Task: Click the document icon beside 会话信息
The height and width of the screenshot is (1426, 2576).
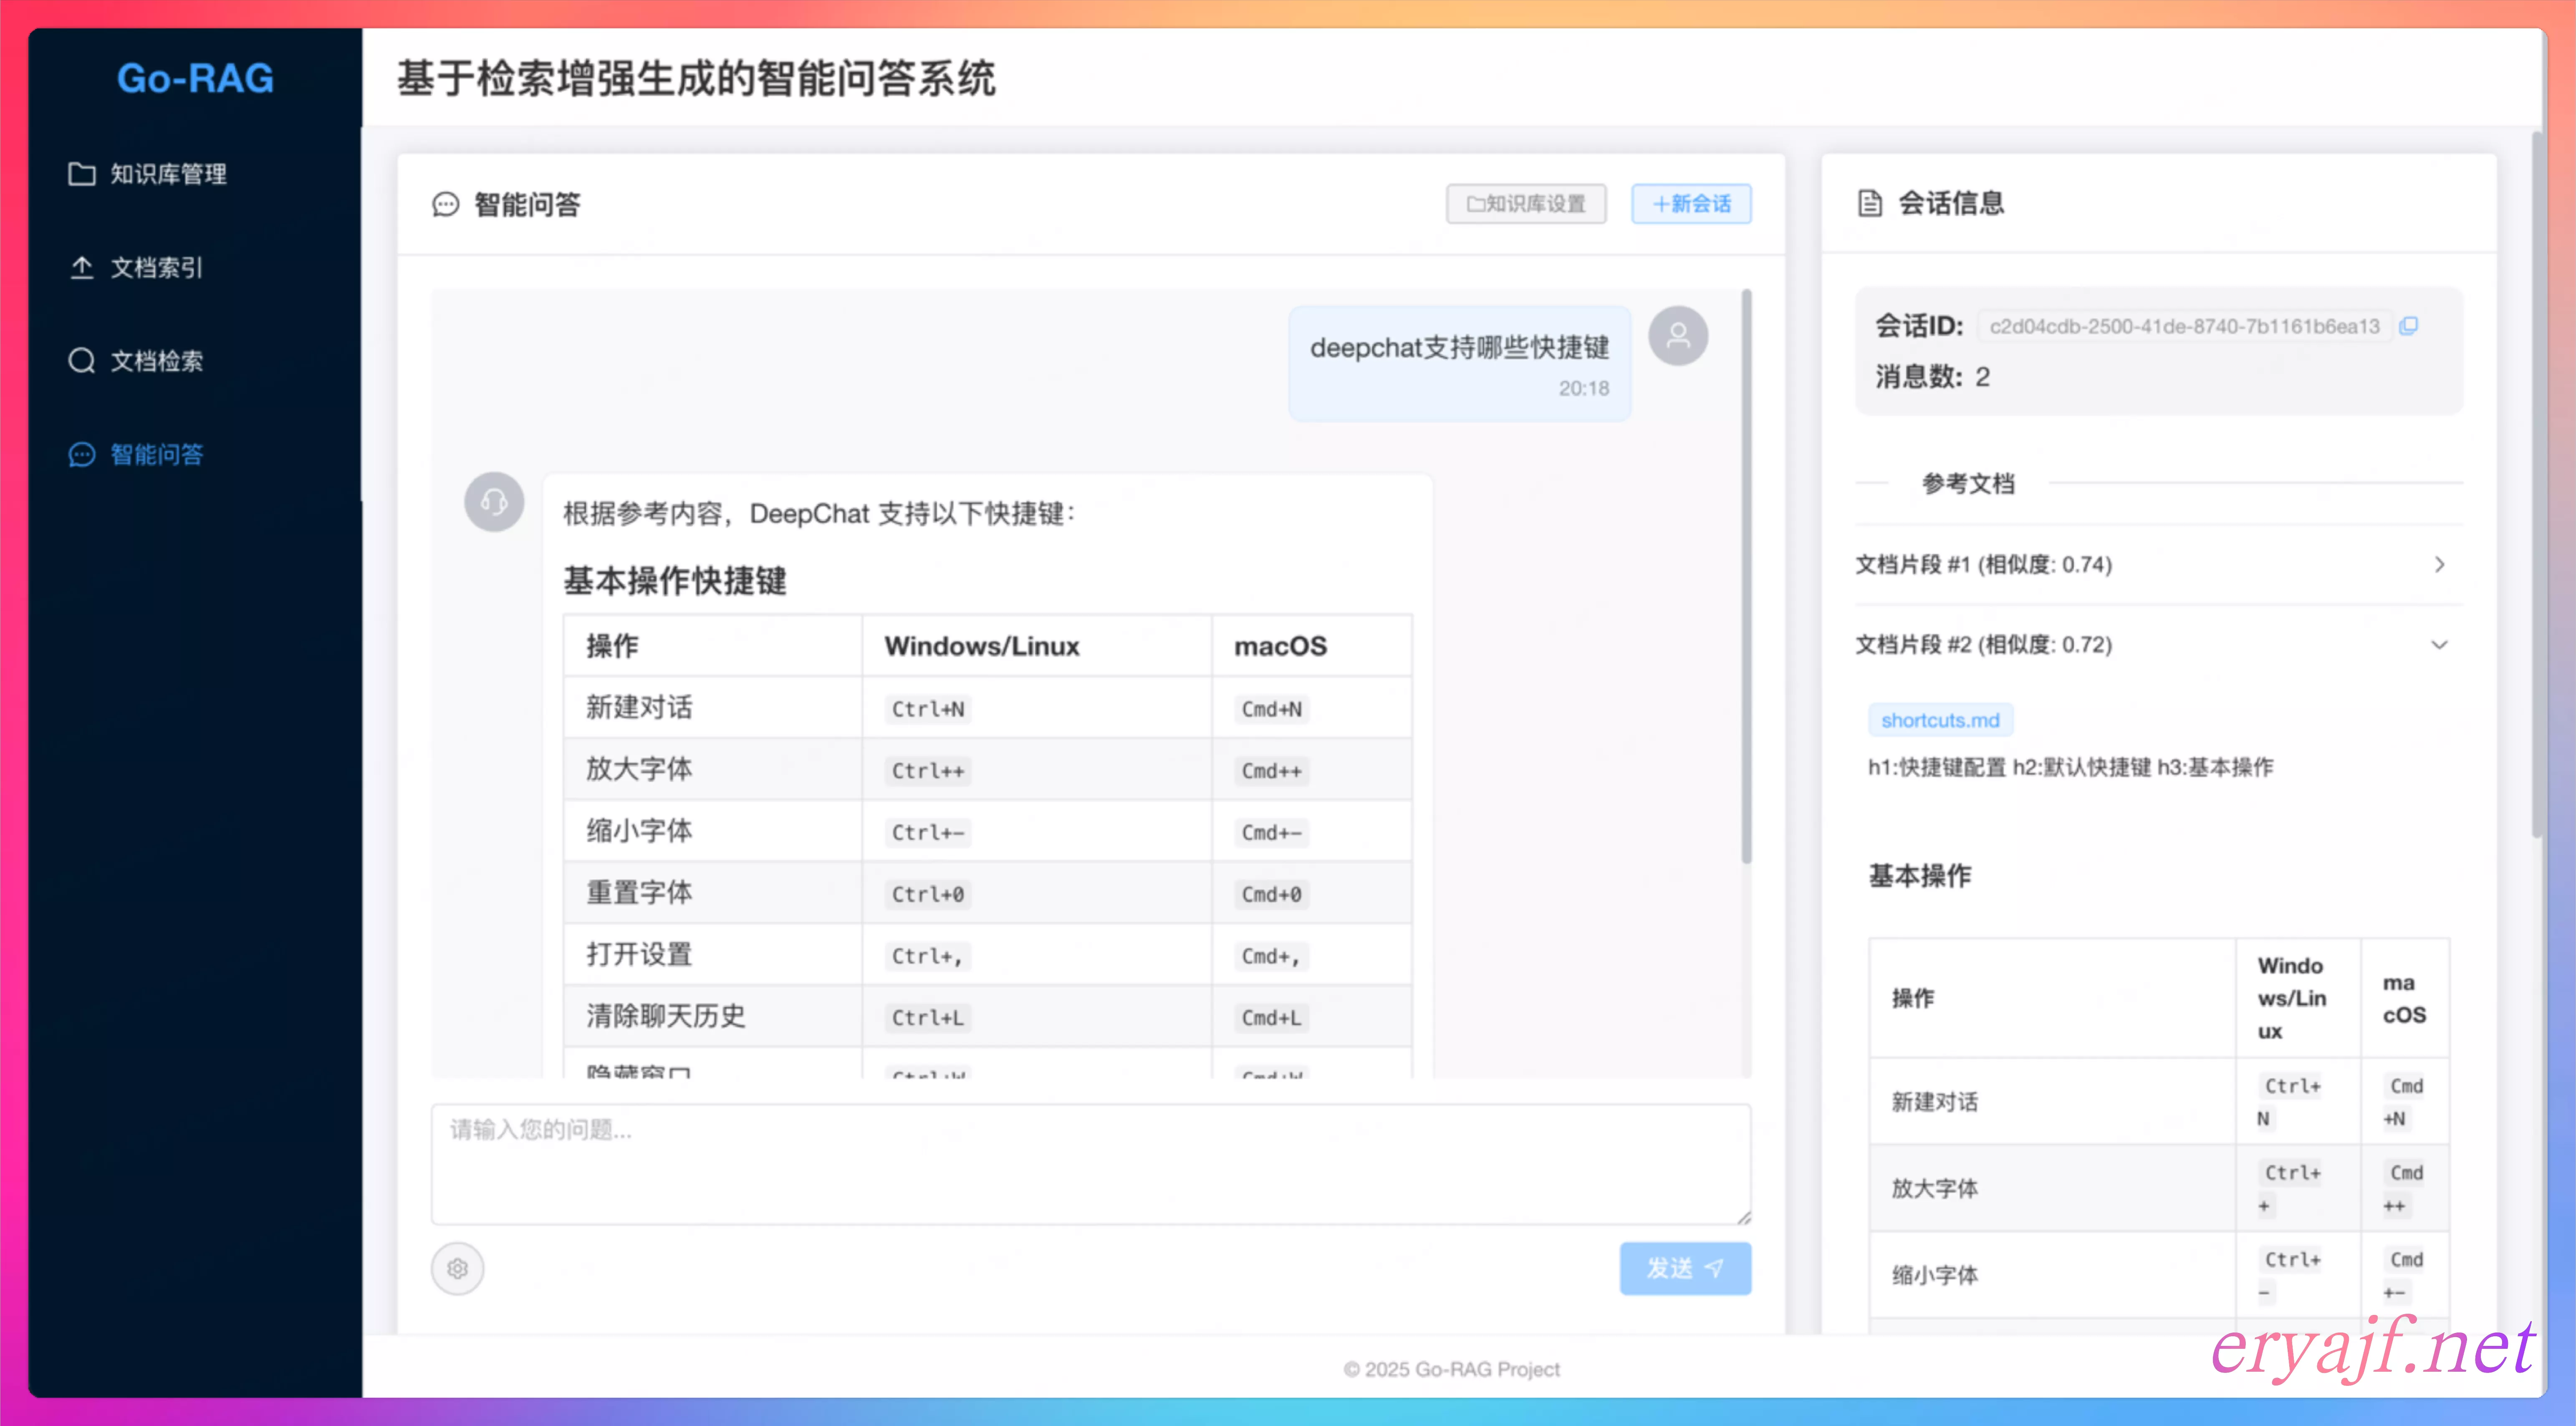Action: pyautogui.click(x=1869, y=203)
